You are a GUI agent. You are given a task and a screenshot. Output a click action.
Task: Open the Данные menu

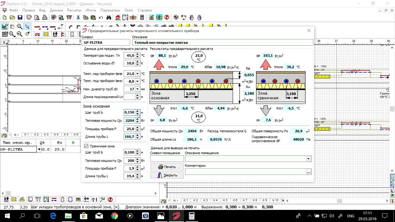pos(56,10)
